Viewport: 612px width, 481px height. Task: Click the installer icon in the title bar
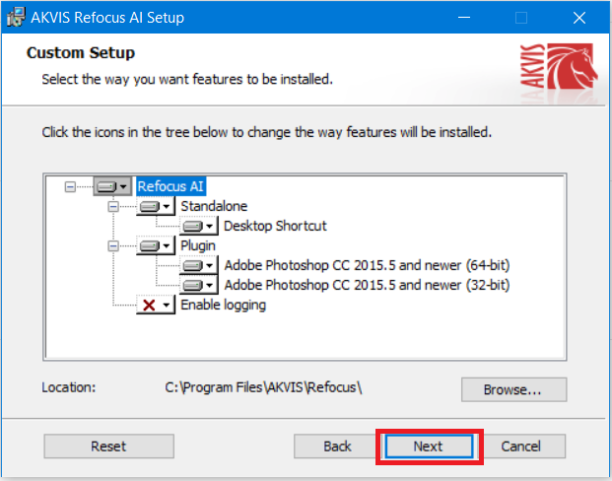tap(16, 17)
